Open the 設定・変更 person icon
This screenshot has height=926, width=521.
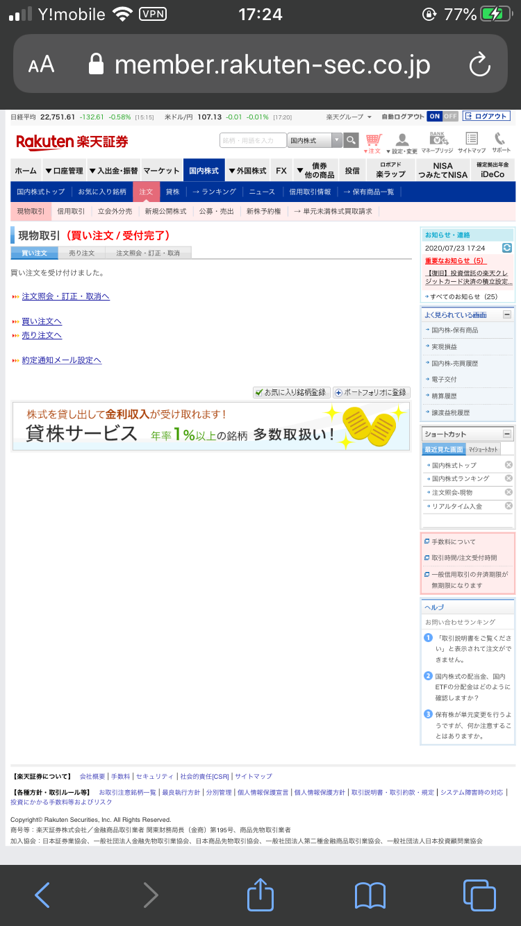(x=402, y=143)
